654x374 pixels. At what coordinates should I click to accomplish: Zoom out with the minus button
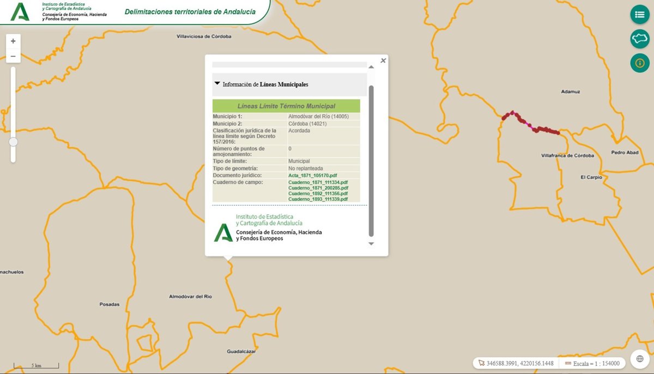[13, 56]
